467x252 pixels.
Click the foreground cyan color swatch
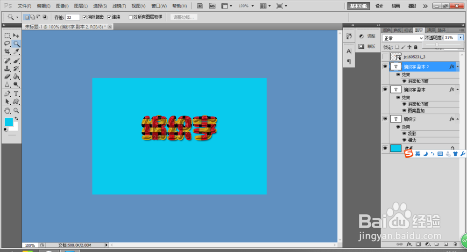(8, 122)
